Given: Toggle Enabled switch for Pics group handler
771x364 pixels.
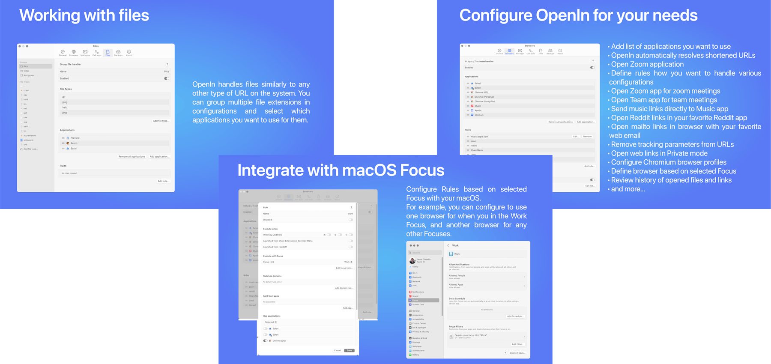Looking at the screenshot, I should tap(166, 78).
